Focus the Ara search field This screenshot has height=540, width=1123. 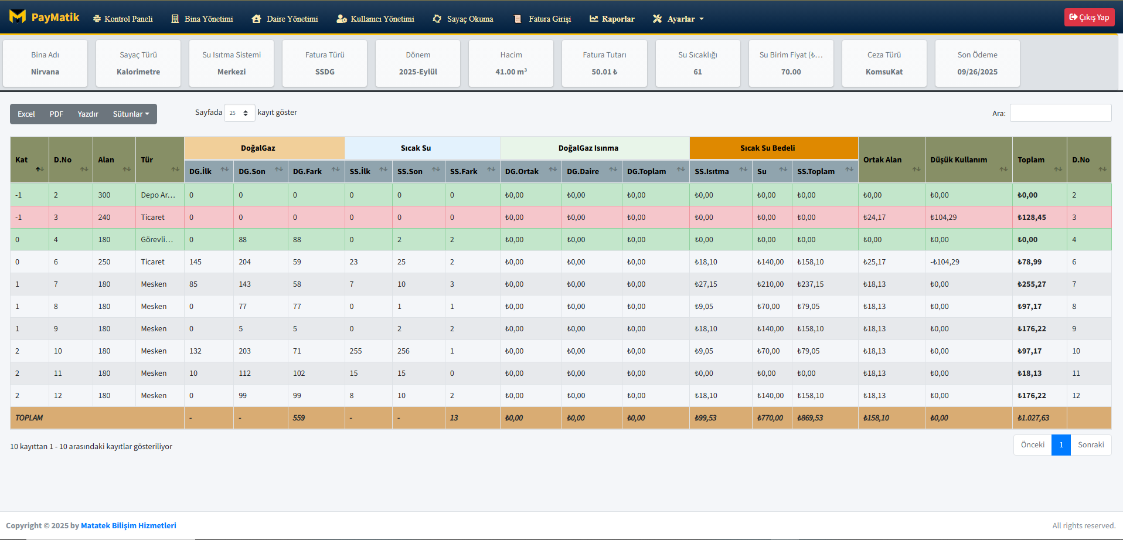pos(1060,113)
